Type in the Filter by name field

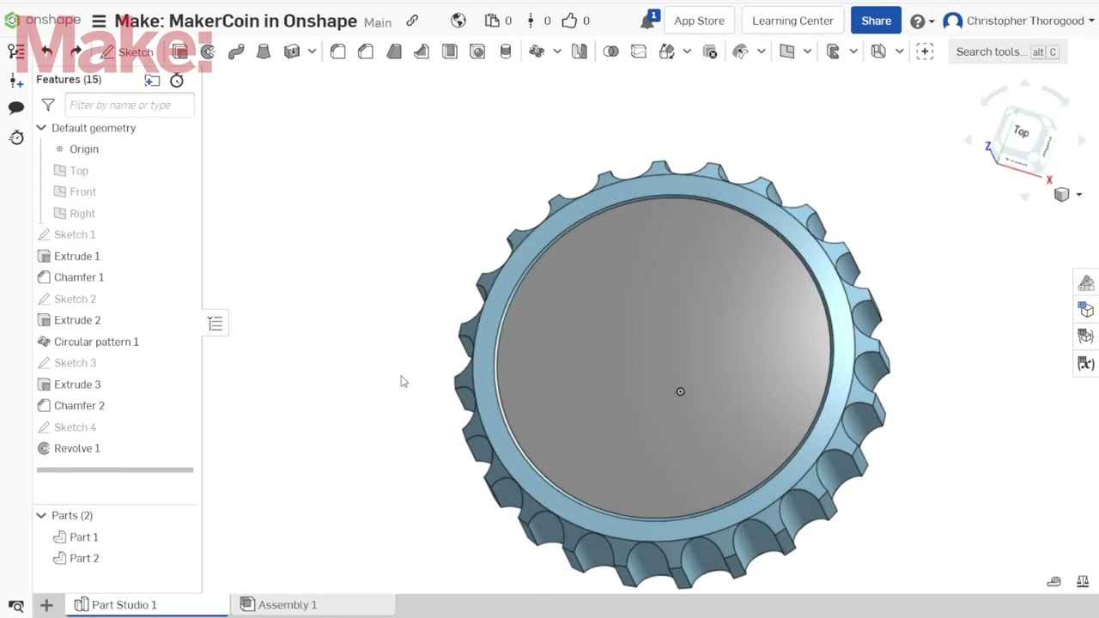click(130, 105)
